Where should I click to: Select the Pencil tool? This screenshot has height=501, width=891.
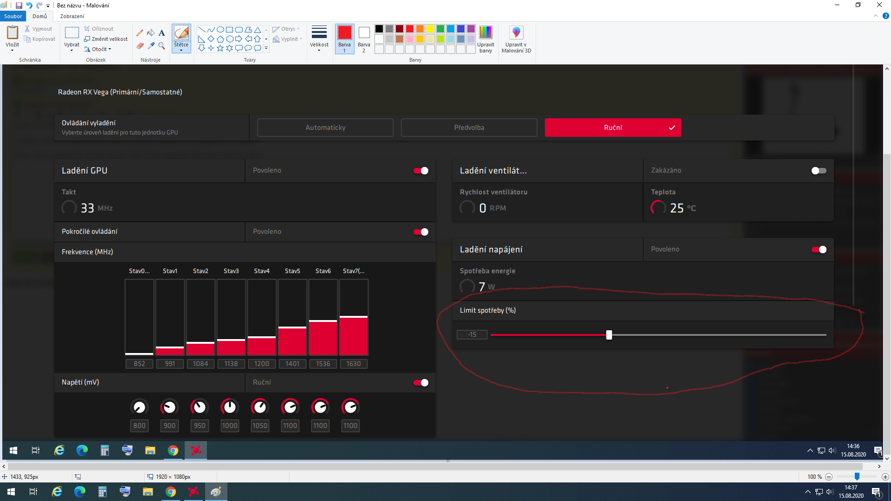coord(140,33)
